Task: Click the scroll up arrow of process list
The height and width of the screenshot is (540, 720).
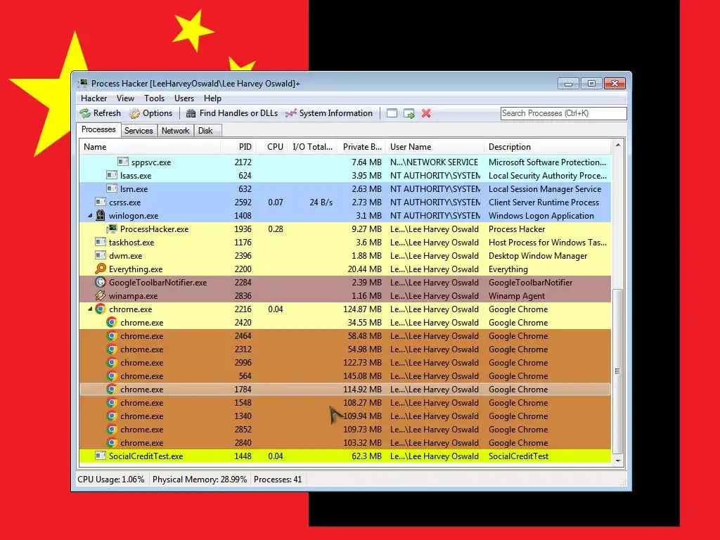Action: click(618, 145)
